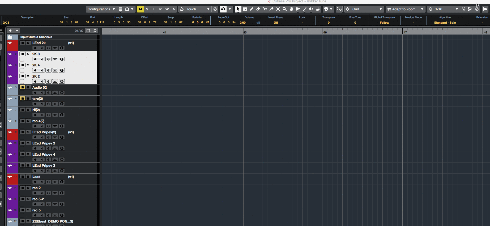Image resolution: width=490 pixels, height=226 pixels.
Task: Select the Object Selection arrow tool
Action: pos(238,9)
